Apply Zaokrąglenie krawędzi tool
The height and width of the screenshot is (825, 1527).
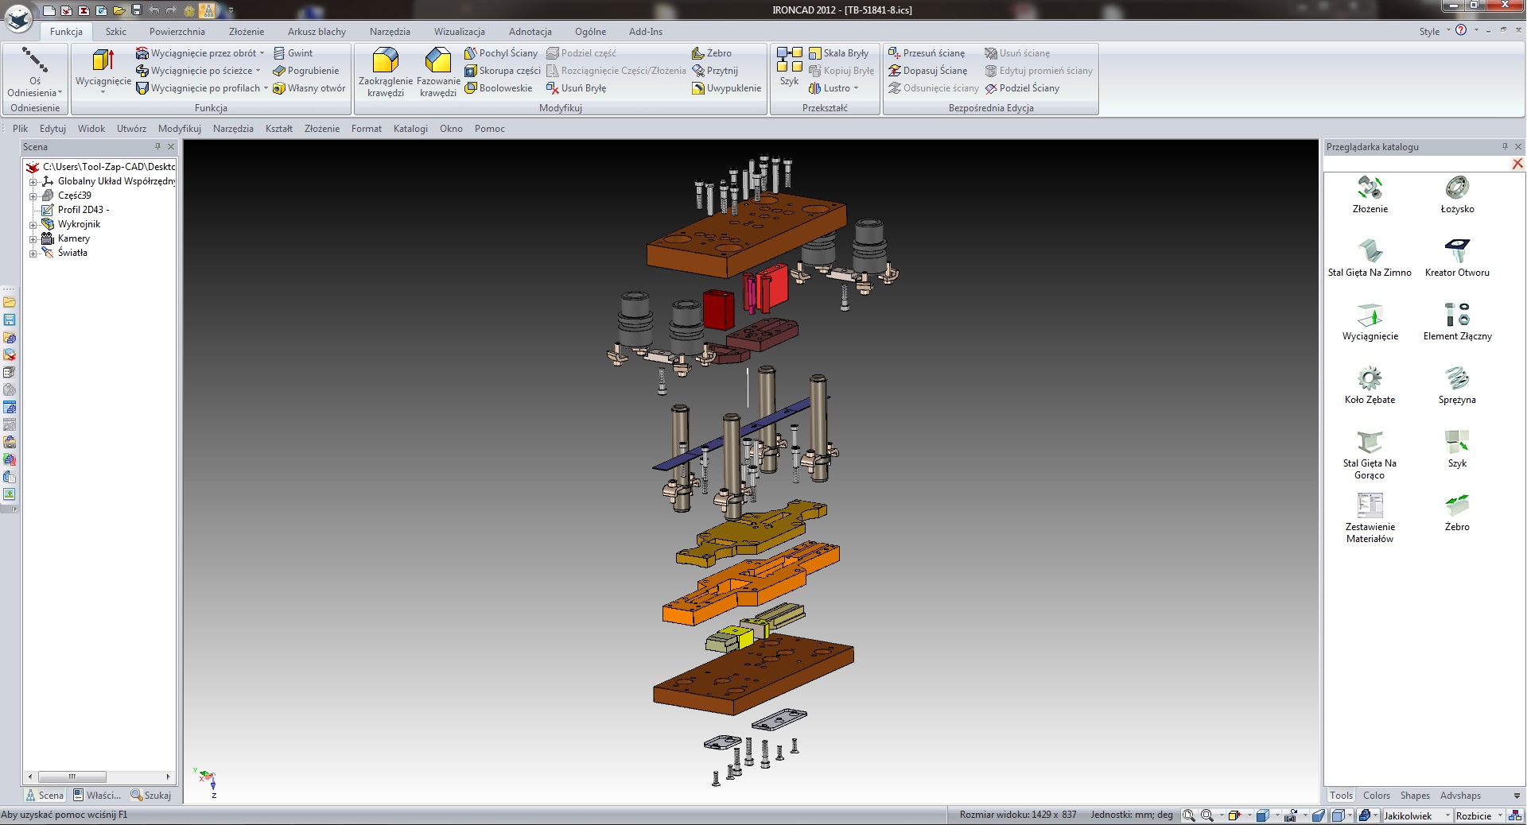[386, 72]
